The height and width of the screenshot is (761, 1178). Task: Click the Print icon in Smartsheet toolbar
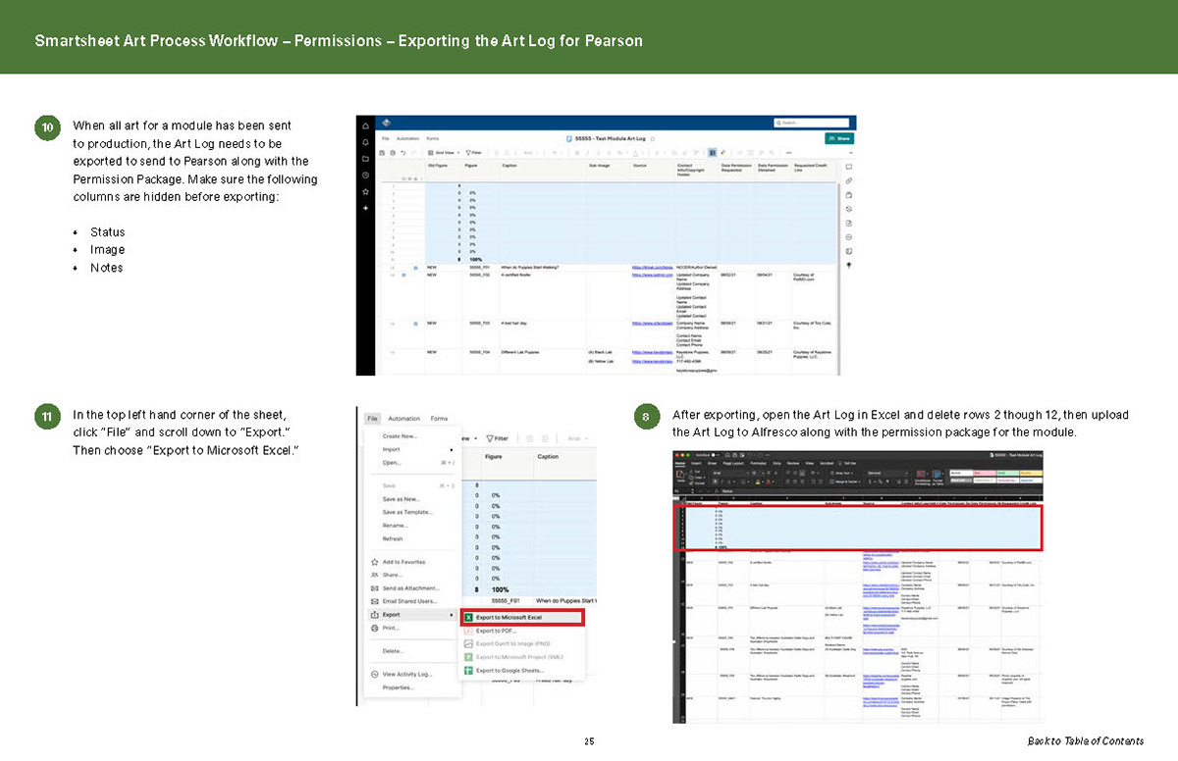pyautogui.click(x=392, y=153)
